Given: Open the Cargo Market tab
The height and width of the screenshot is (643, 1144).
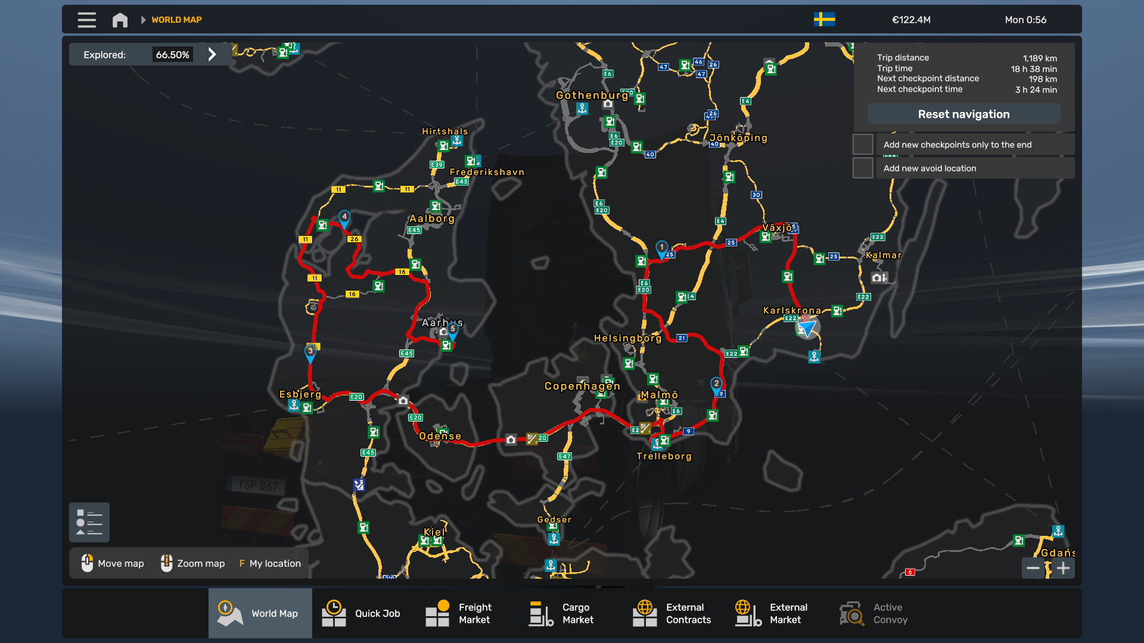Looking at the screenshot, I should coord(561,613).
